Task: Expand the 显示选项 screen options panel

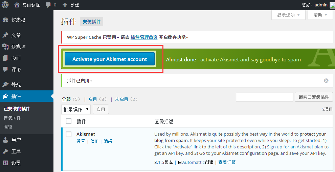Action: tap(288, 15)
